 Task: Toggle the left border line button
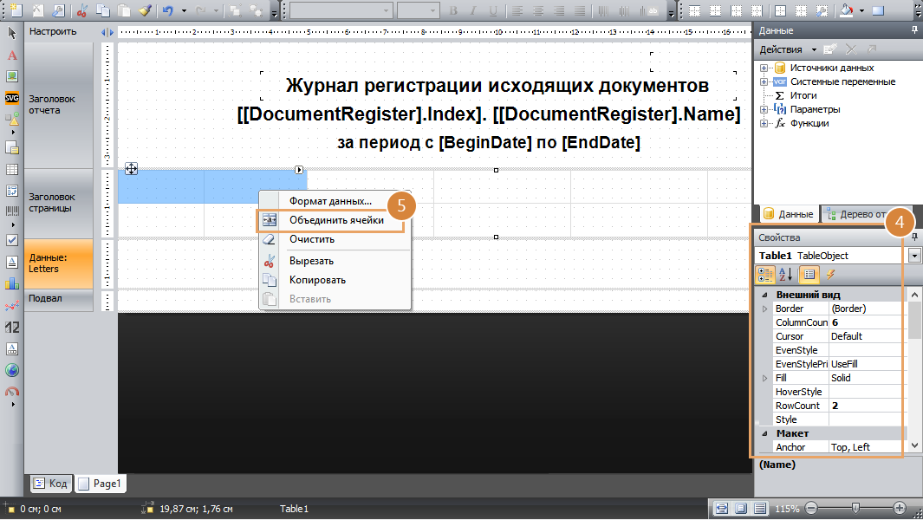tap(737, 10)
